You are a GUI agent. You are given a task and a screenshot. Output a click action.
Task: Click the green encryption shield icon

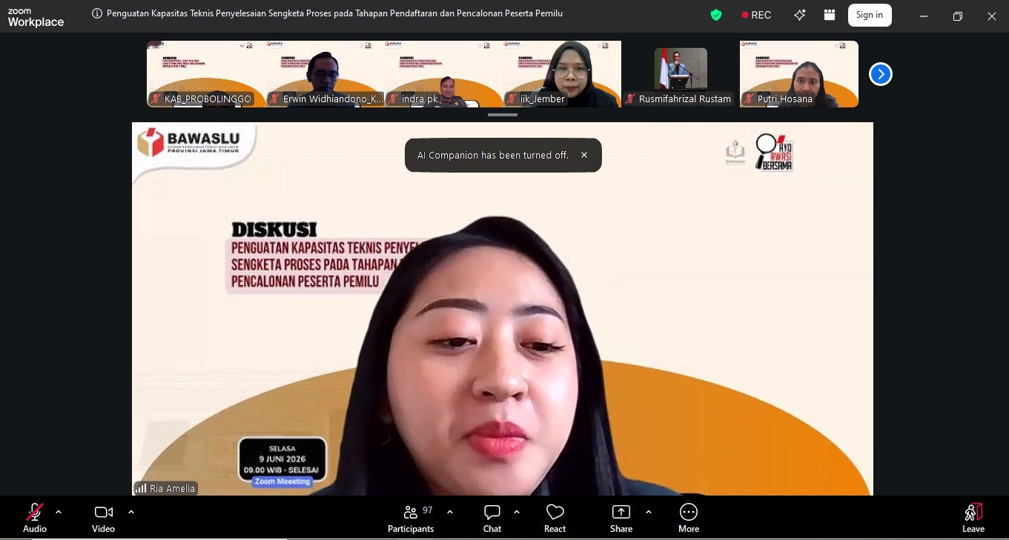point(716,15)
